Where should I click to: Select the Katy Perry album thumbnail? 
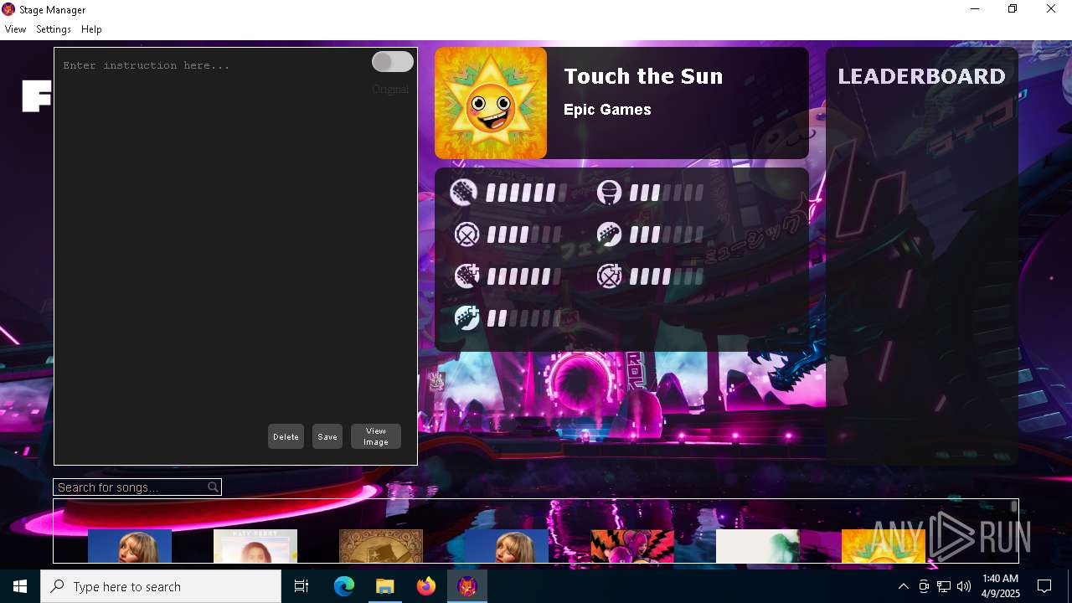click(x=255, y=546)
